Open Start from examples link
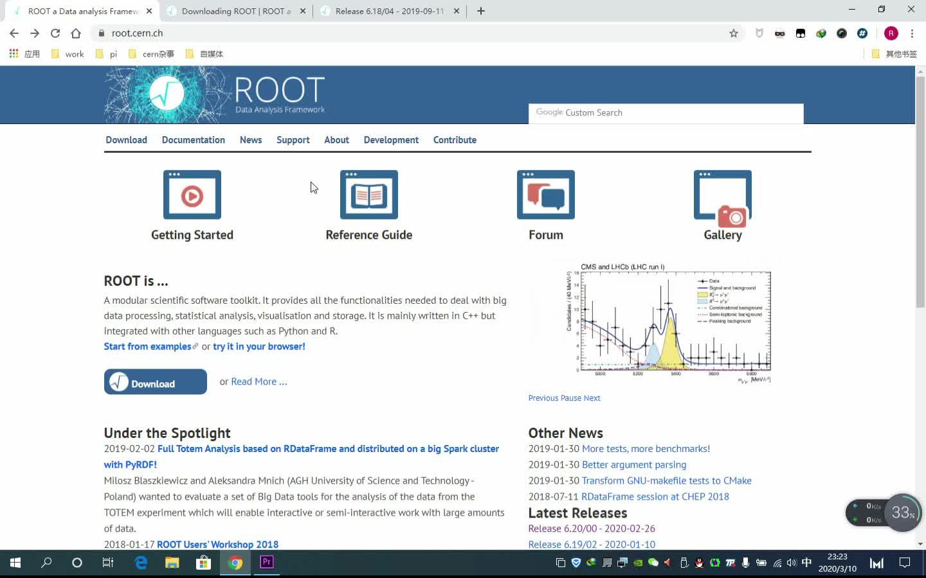This screenshot has height=578, width=926. point(148,346)
